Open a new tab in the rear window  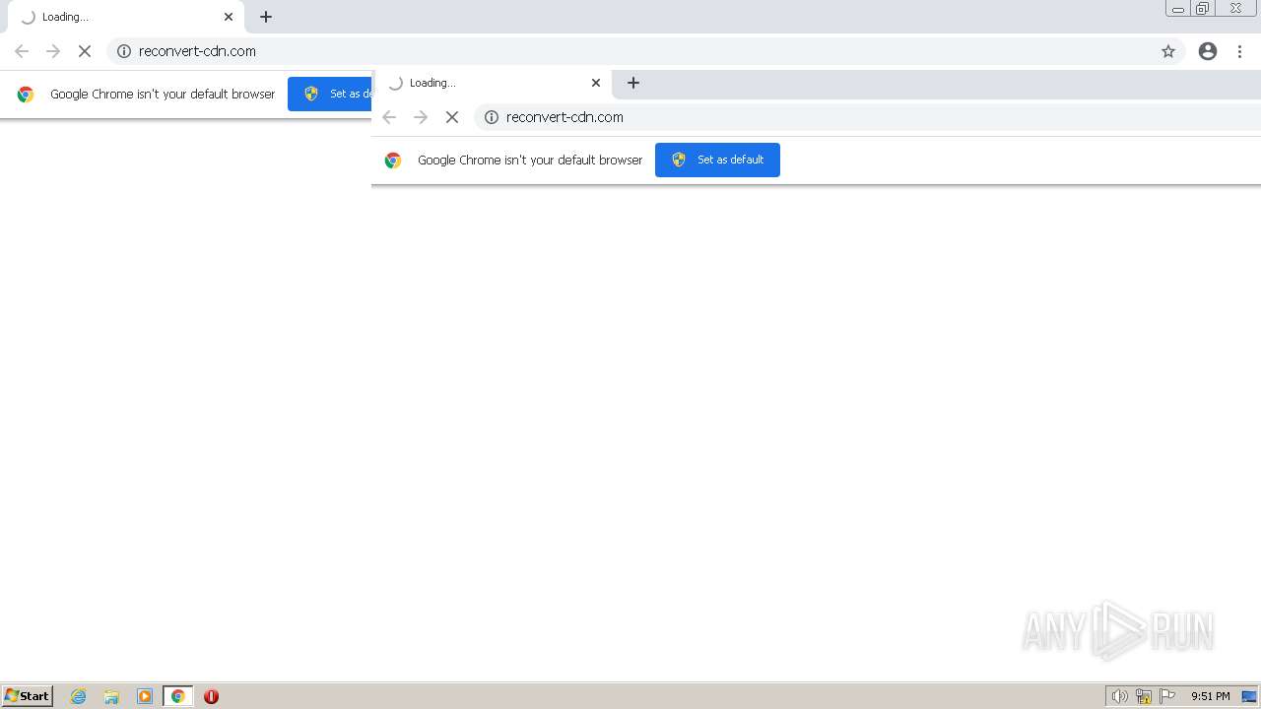pos(266,17)
